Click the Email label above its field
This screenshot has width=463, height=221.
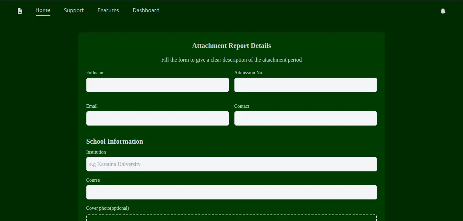92,106
